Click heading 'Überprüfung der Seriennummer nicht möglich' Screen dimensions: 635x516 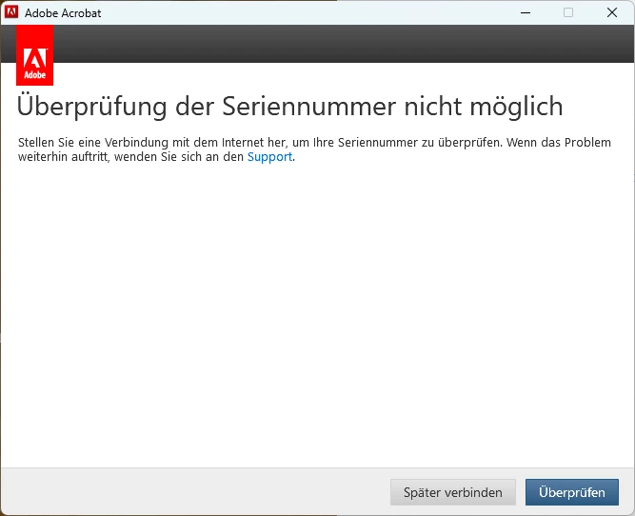(290, 106)
